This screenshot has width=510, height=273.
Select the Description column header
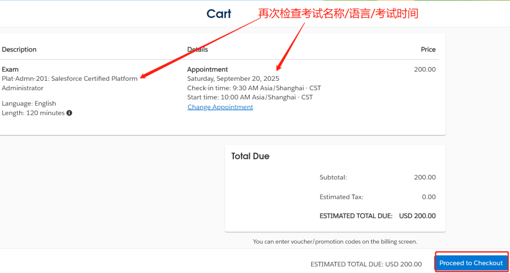click(19, 50)
